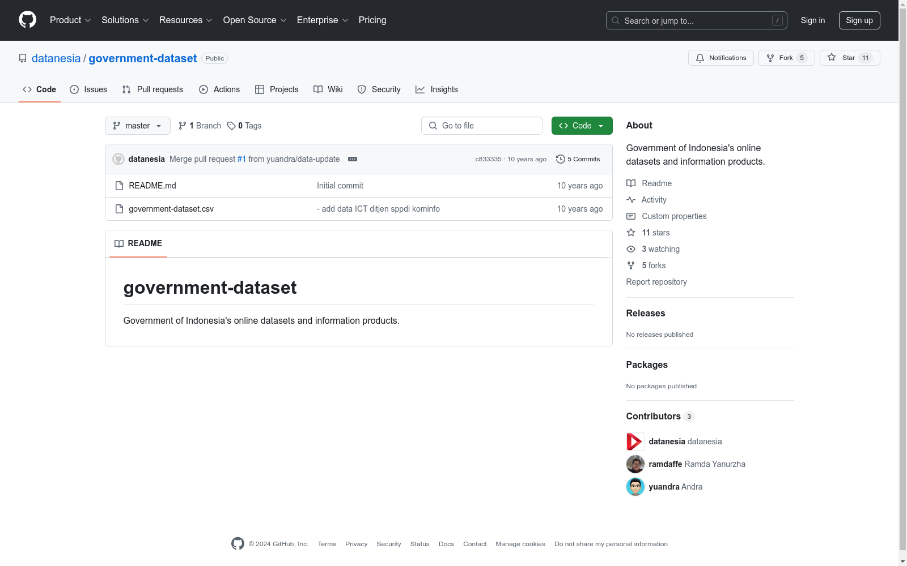Open the Contributors heading link
This screenshot has height=566, width=907.
pos(660,417)
